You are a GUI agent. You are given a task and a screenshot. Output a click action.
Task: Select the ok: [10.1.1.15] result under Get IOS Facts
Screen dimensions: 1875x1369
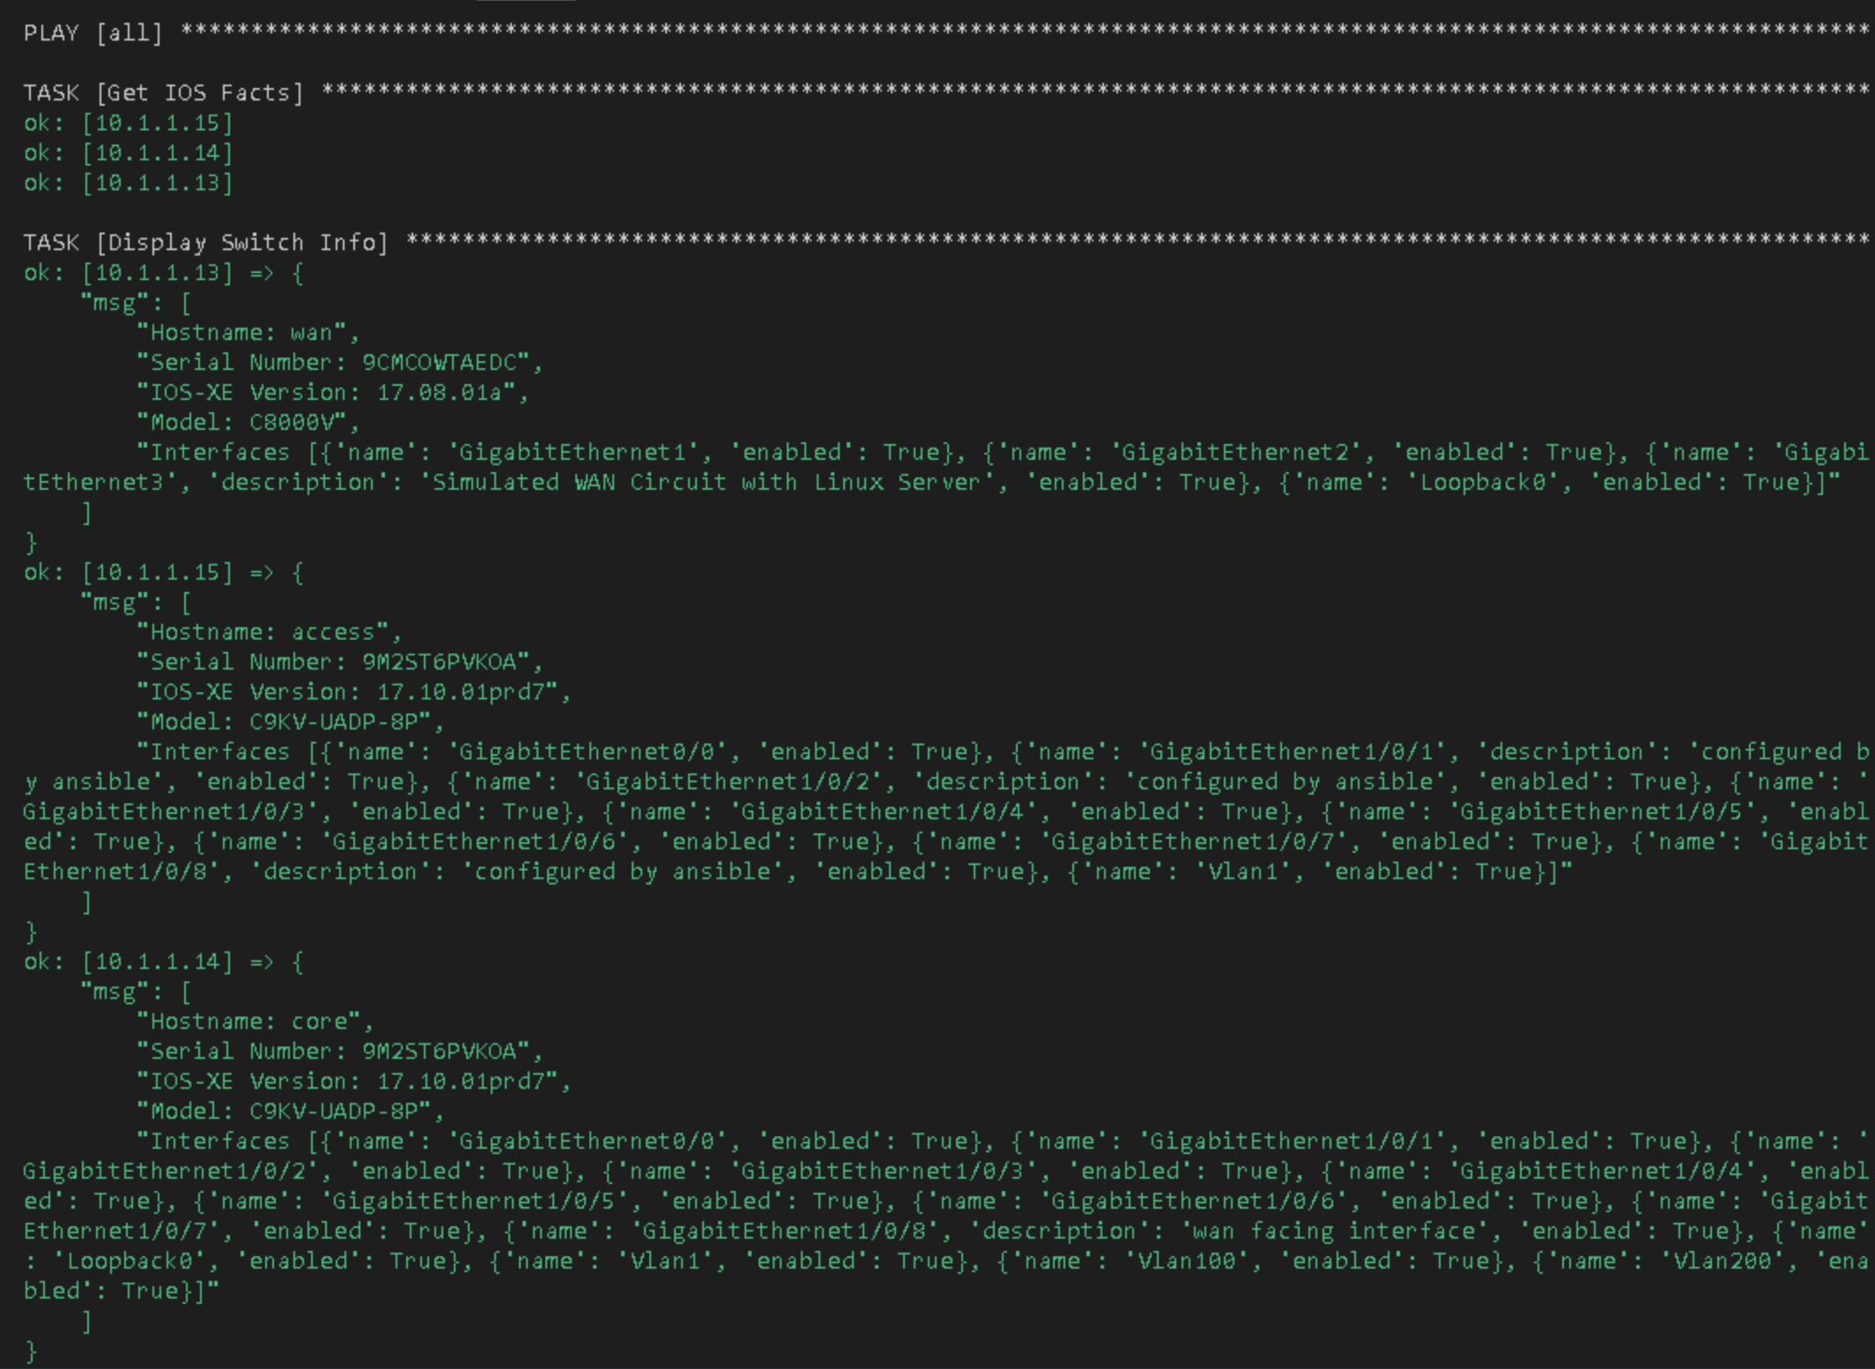pyautogui.click(x=129, y=122)
